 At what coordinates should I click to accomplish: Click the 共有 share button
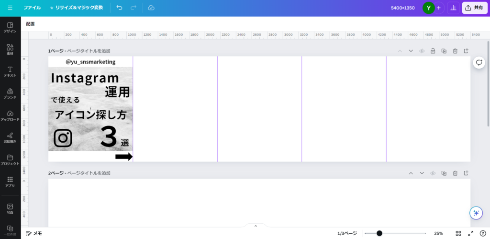[x=475, y=8]
